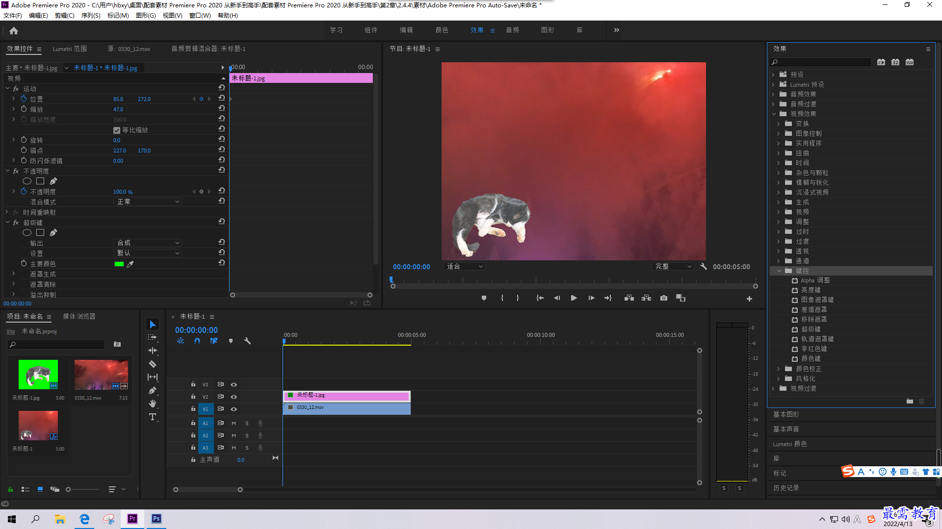Screen dimensions: 942x529
Task: Expand the Matte Generation section
Action: point(13,274)
